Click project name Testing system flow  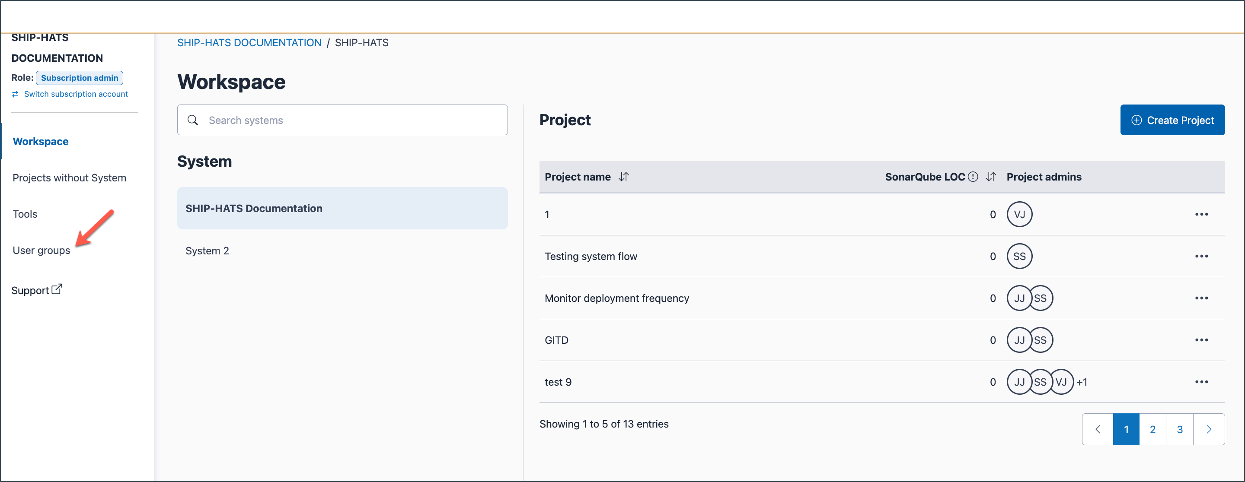coord(591,257)
